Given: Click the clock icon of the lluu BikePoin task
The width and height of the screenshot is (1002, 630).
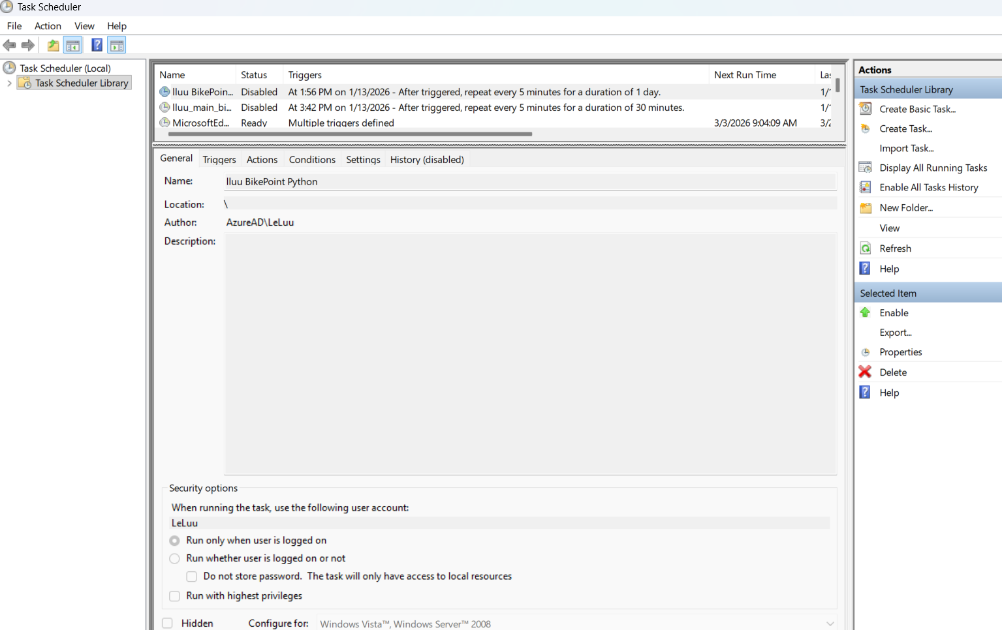Looking at the screenshot, I should coord(165,92).
